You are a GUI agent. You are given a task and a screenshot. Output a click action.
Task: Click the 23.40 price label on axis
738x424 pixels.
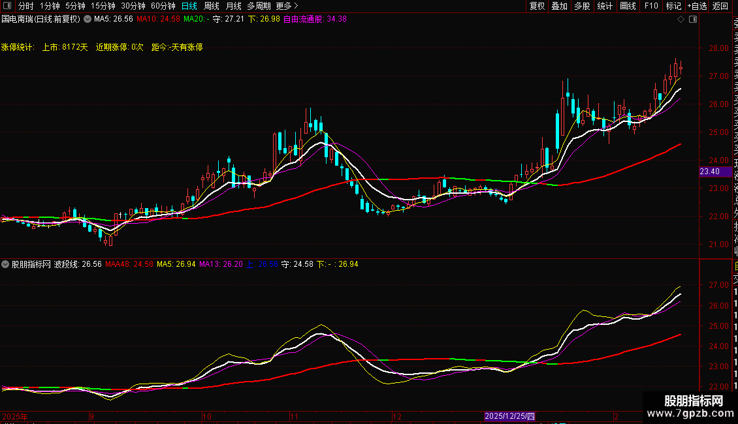709,172
